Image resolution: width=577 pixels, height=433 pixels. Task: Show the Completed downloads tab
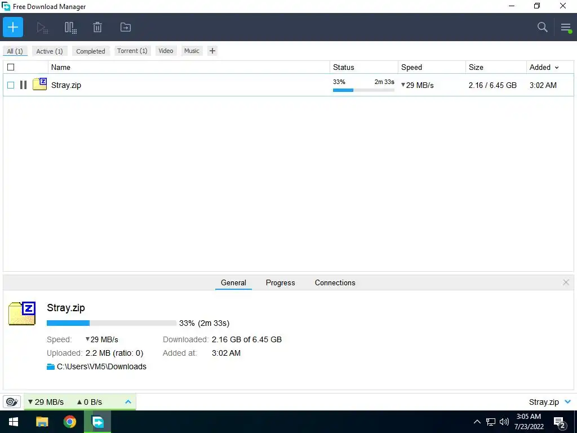tap(91, 51)
